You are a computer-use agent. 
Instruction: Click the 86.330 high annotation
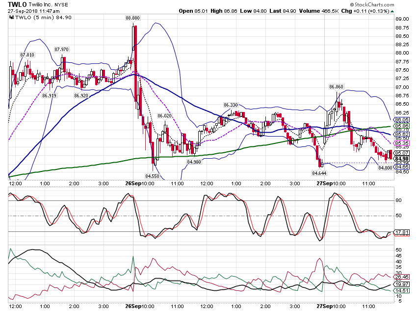[x=231, y=105]
